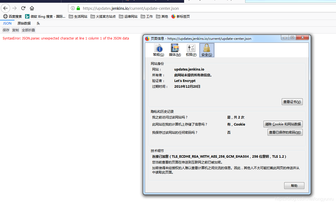Click the 帮助 help button
336x204 pixels.
point(294,186)
